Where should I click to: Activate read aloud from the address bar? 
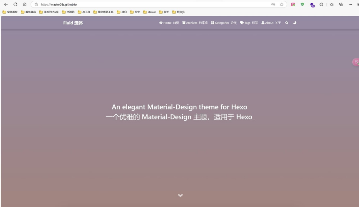click(x=273, y=5)
